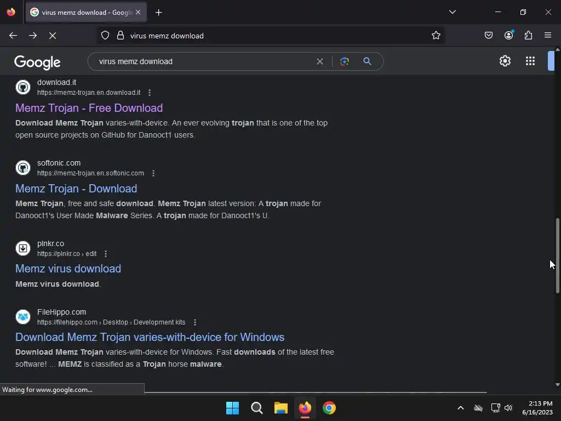Save page to Pocket
The image size is (561, 421).
(488, 36)
